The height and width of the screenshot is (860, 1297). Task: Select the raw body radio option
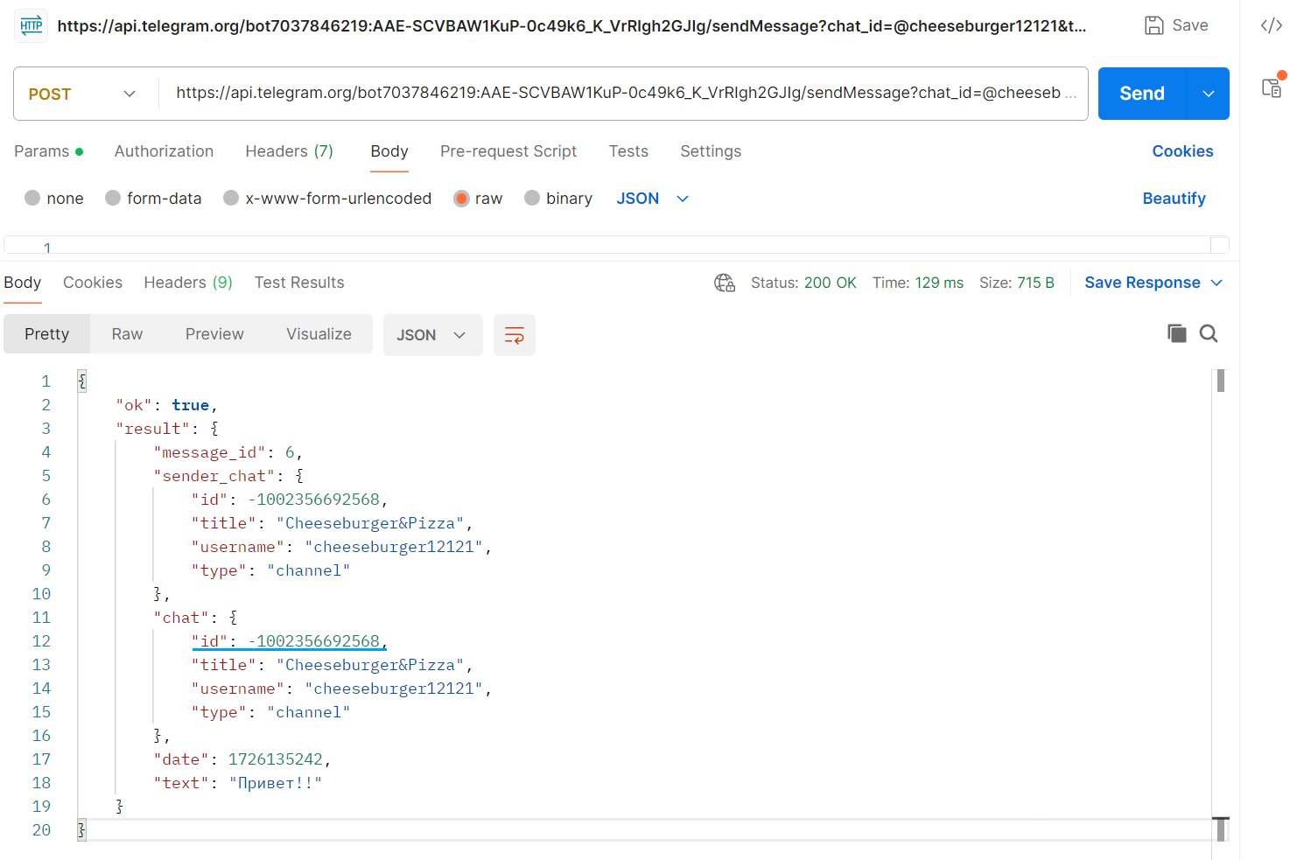[x=461, y=198]
